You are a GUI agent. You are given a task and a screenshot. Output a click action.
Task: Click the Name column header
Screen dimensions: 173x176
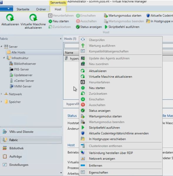pos(71,53)
